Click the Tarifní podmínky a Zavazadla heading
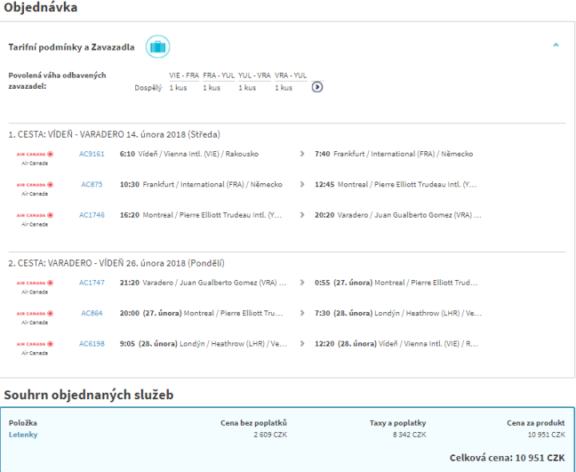576x472 pixels. (x=71, y=47)
